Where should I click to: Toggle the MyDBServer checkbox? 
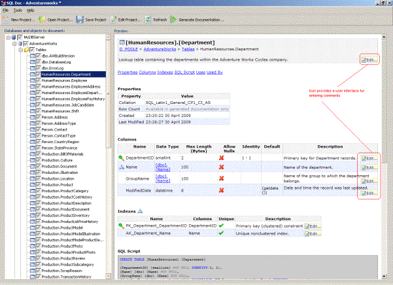click(18, 37)
